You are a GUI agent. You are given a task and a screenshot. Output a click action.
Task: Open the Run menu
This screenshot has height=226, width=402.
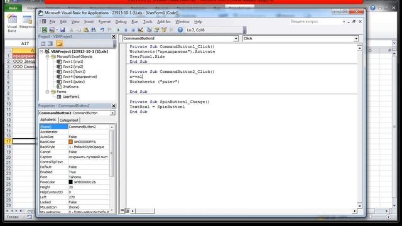(x=134, y=22)
